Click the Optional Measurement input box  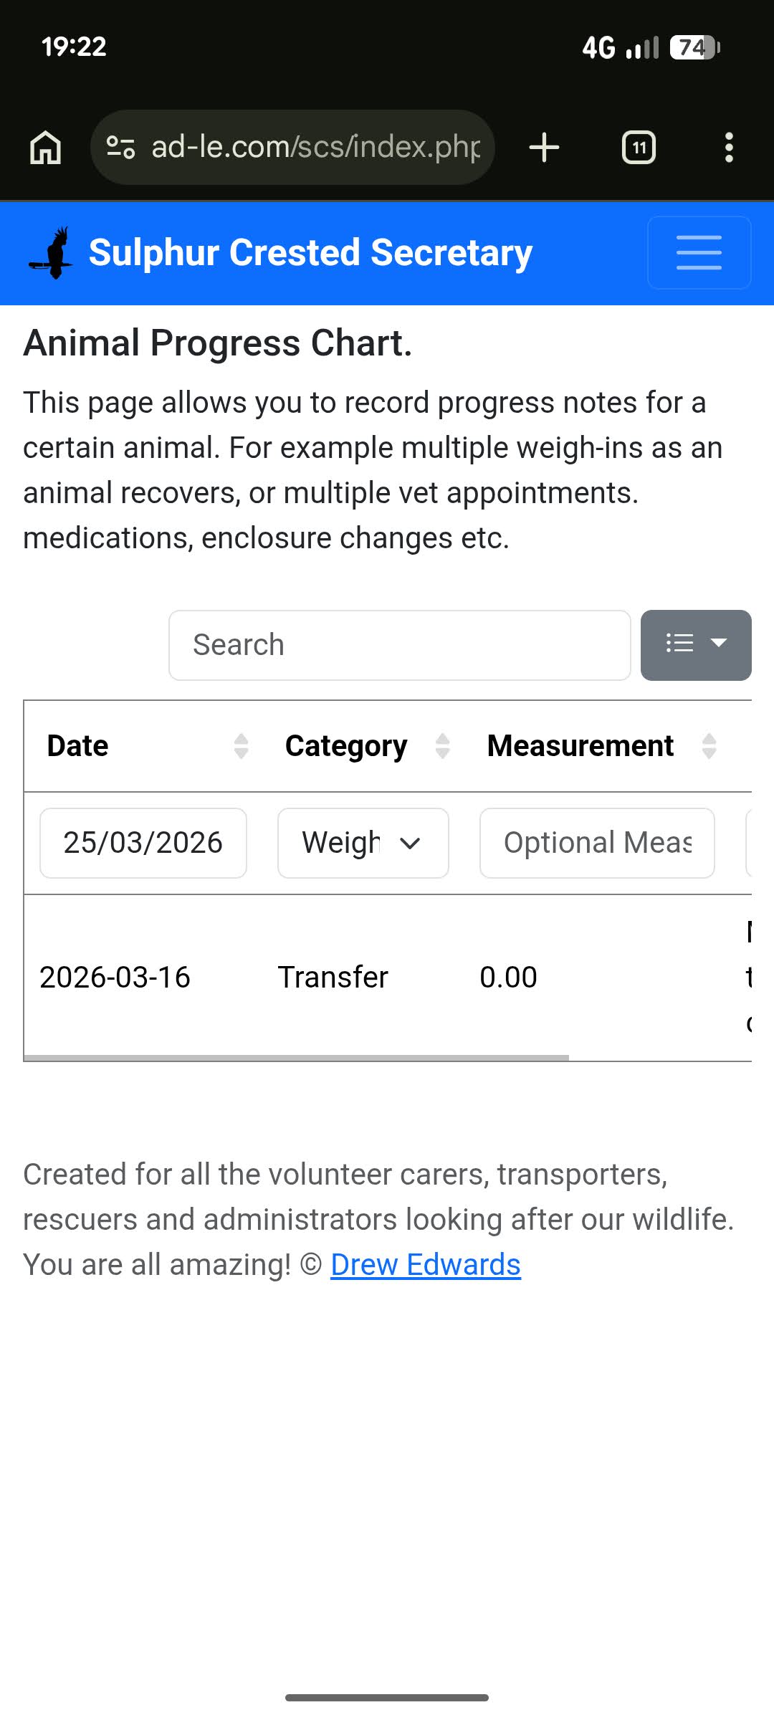(597, 843)
